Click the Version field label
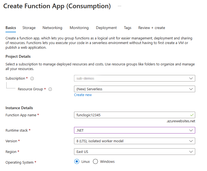The width and height of the screenshot is (207, 171). [x=11, y=141]
